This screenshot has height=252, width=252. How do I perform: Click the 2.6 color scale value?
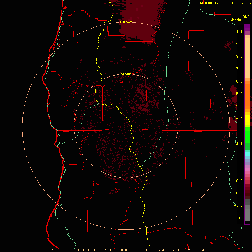[x=239, y=144]
